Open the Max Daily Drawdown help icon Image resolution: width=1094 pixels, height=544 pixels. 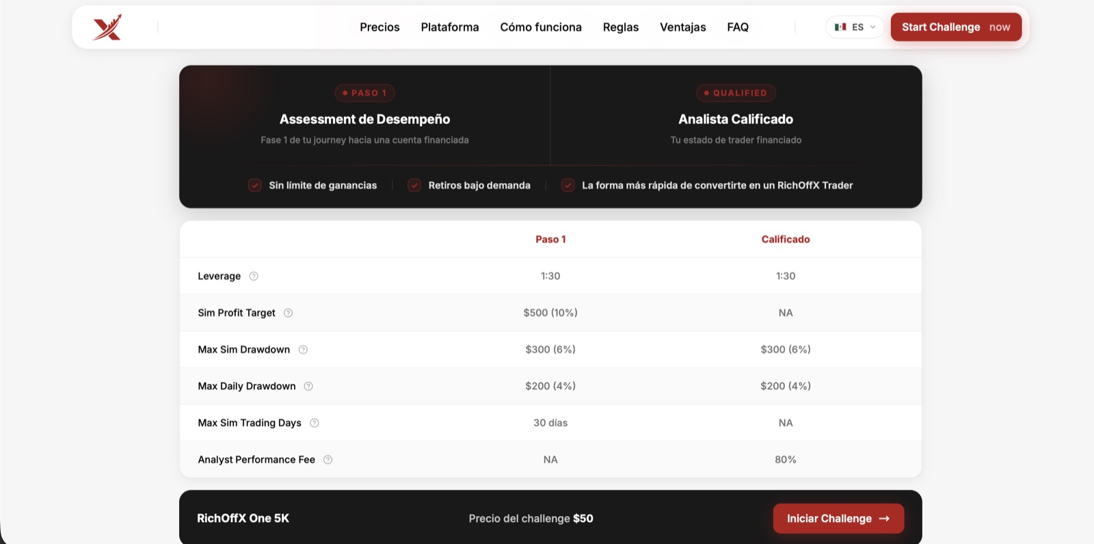click(308, 387)
